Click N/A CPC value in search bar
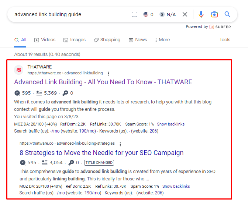 [x=171, y=14]
